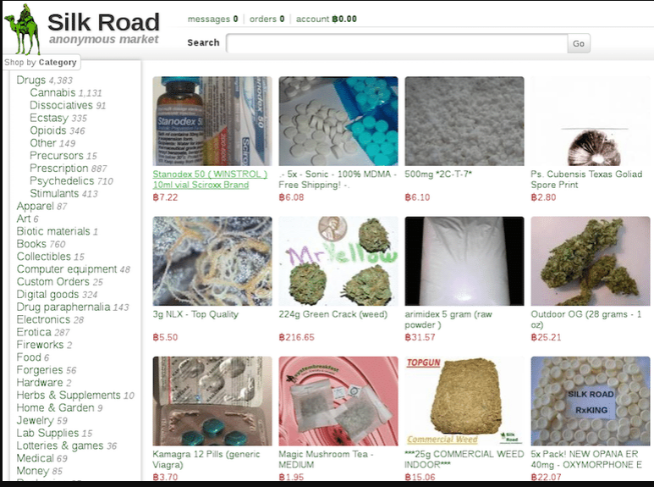654x487 pixels.
Task: Focus the Search text field
Action: (397, 43)
